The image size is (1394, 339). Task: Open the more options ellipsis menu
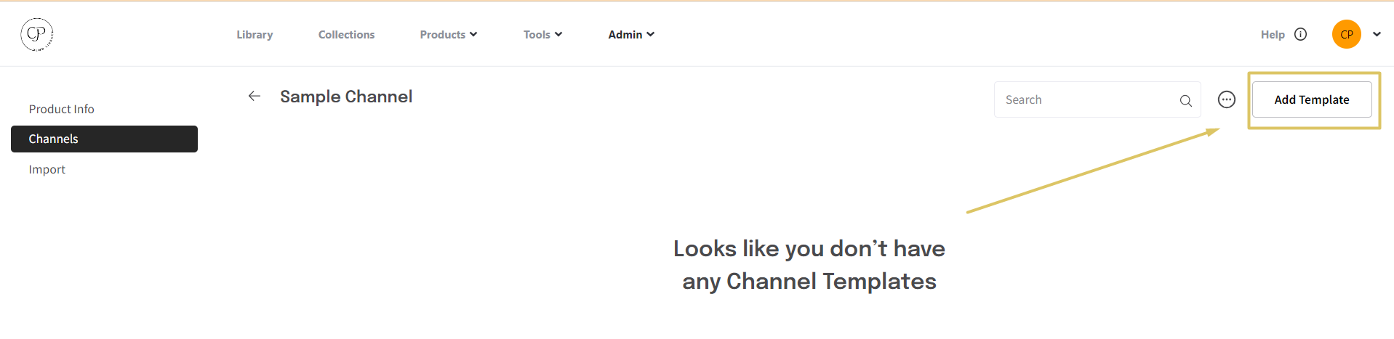pos(1226,99)
